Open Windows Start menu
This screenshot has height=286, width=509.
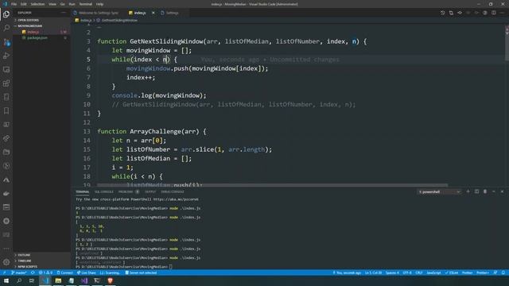(x=6, y=280)
